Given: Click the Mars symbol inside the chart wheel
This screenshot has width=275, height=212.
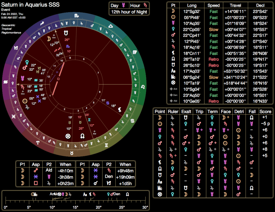Looking at the screenshot, I should coord(25,68).
